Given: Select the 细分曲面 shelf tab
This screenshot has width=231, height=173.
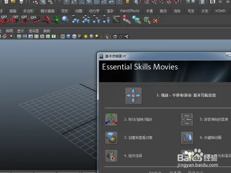Looking at the screenshot, I should point(48,11).
